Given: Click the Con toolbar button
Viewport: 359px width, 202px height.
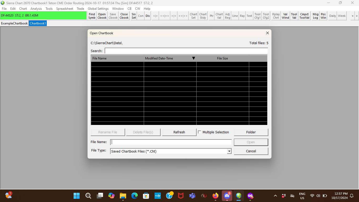Looking at the screenshot, I should (141, 16).
